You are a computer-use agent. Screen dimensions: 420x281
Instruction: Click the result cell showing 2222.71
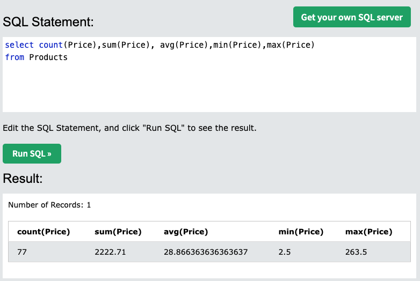point(110,252)
